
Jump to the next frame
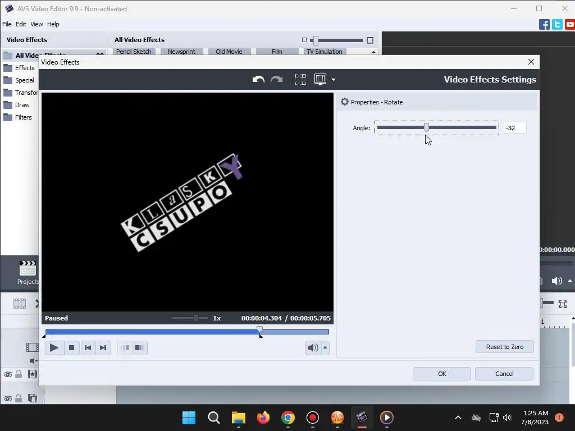(x=103, y=348)
